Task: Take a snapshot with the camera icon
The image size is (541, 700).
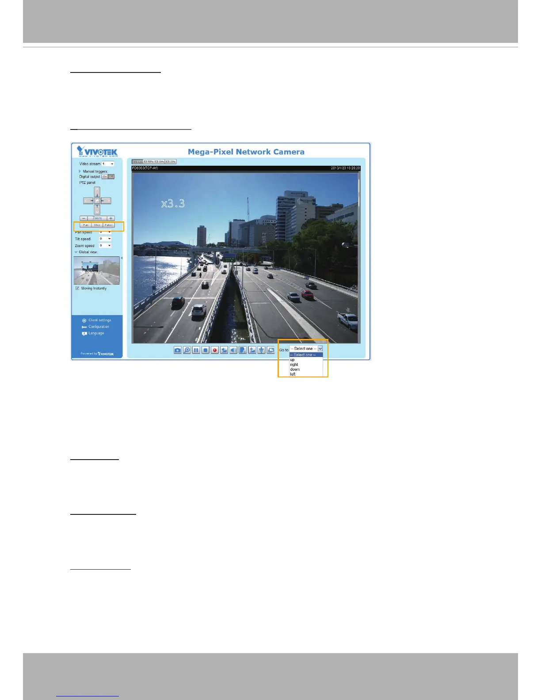Action: pyautogui.click(x=177, y=350)
